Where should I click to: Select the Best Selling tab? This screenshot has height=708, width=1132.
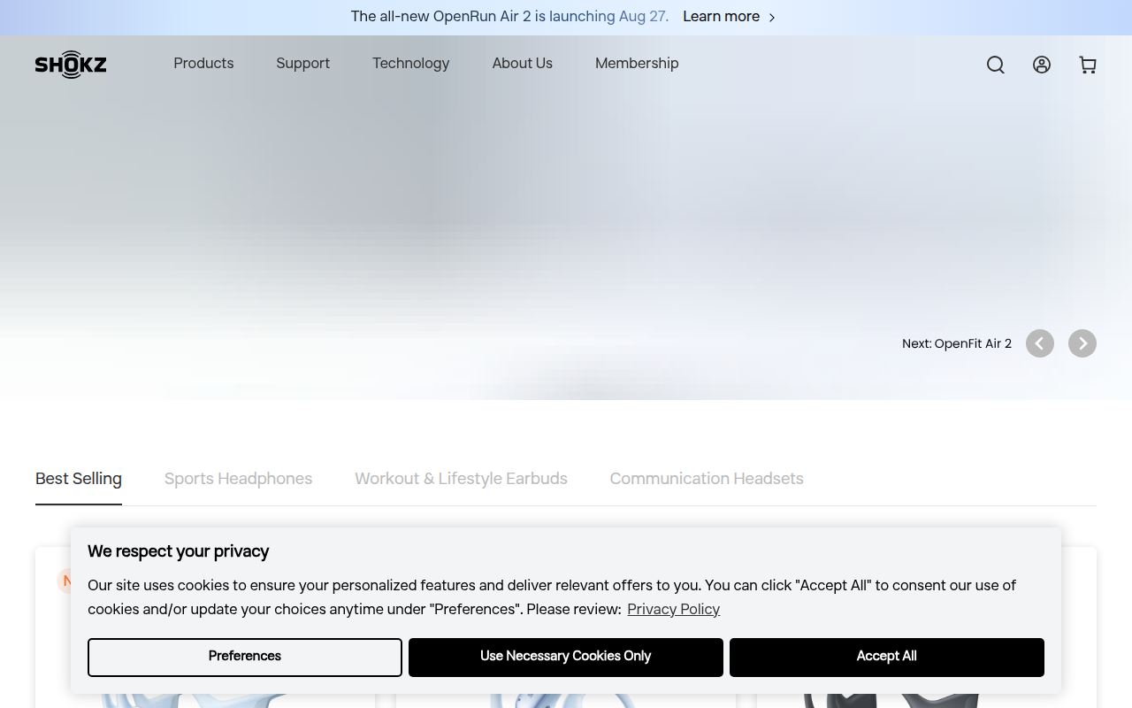point(79,479)
